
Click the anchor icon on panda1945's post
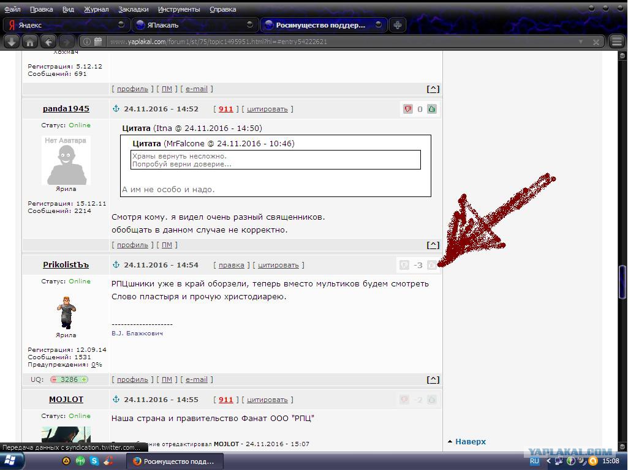[x=116, y=108]
